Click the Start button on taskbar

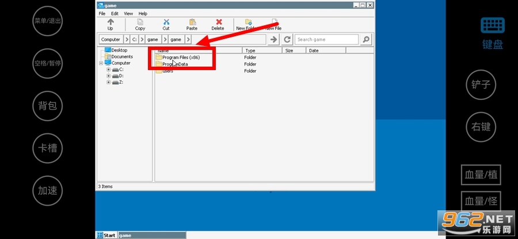[x=106, y=236]
